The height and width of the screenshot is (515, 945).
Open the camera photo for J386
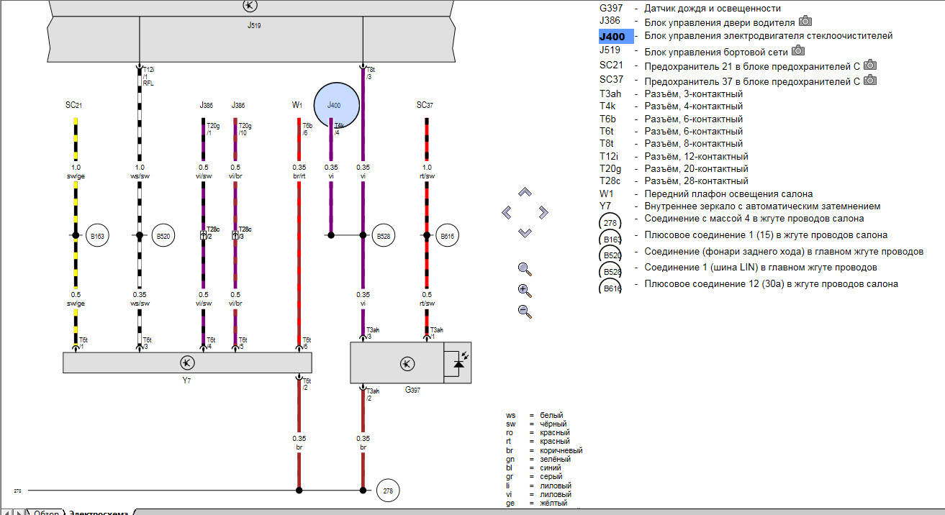(805, 22)
